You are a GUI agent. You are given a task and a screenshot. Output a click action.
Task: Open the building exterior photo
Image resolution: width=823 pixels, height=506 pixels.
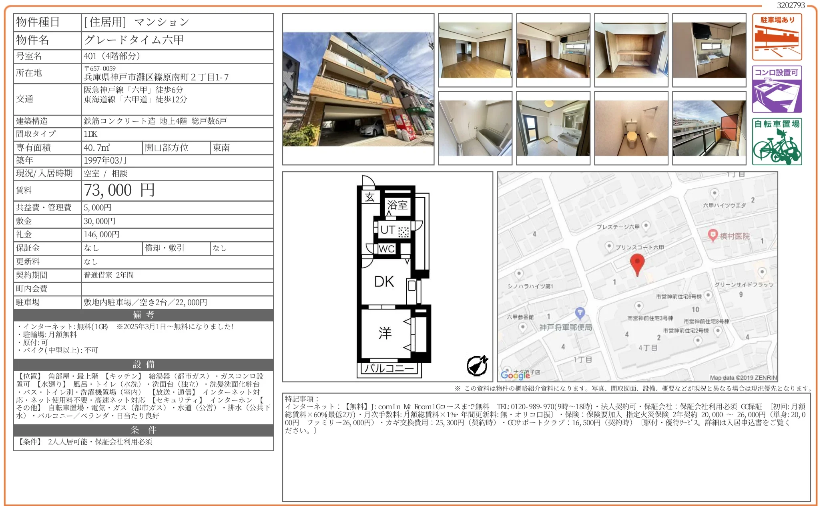tap(358, 89)
